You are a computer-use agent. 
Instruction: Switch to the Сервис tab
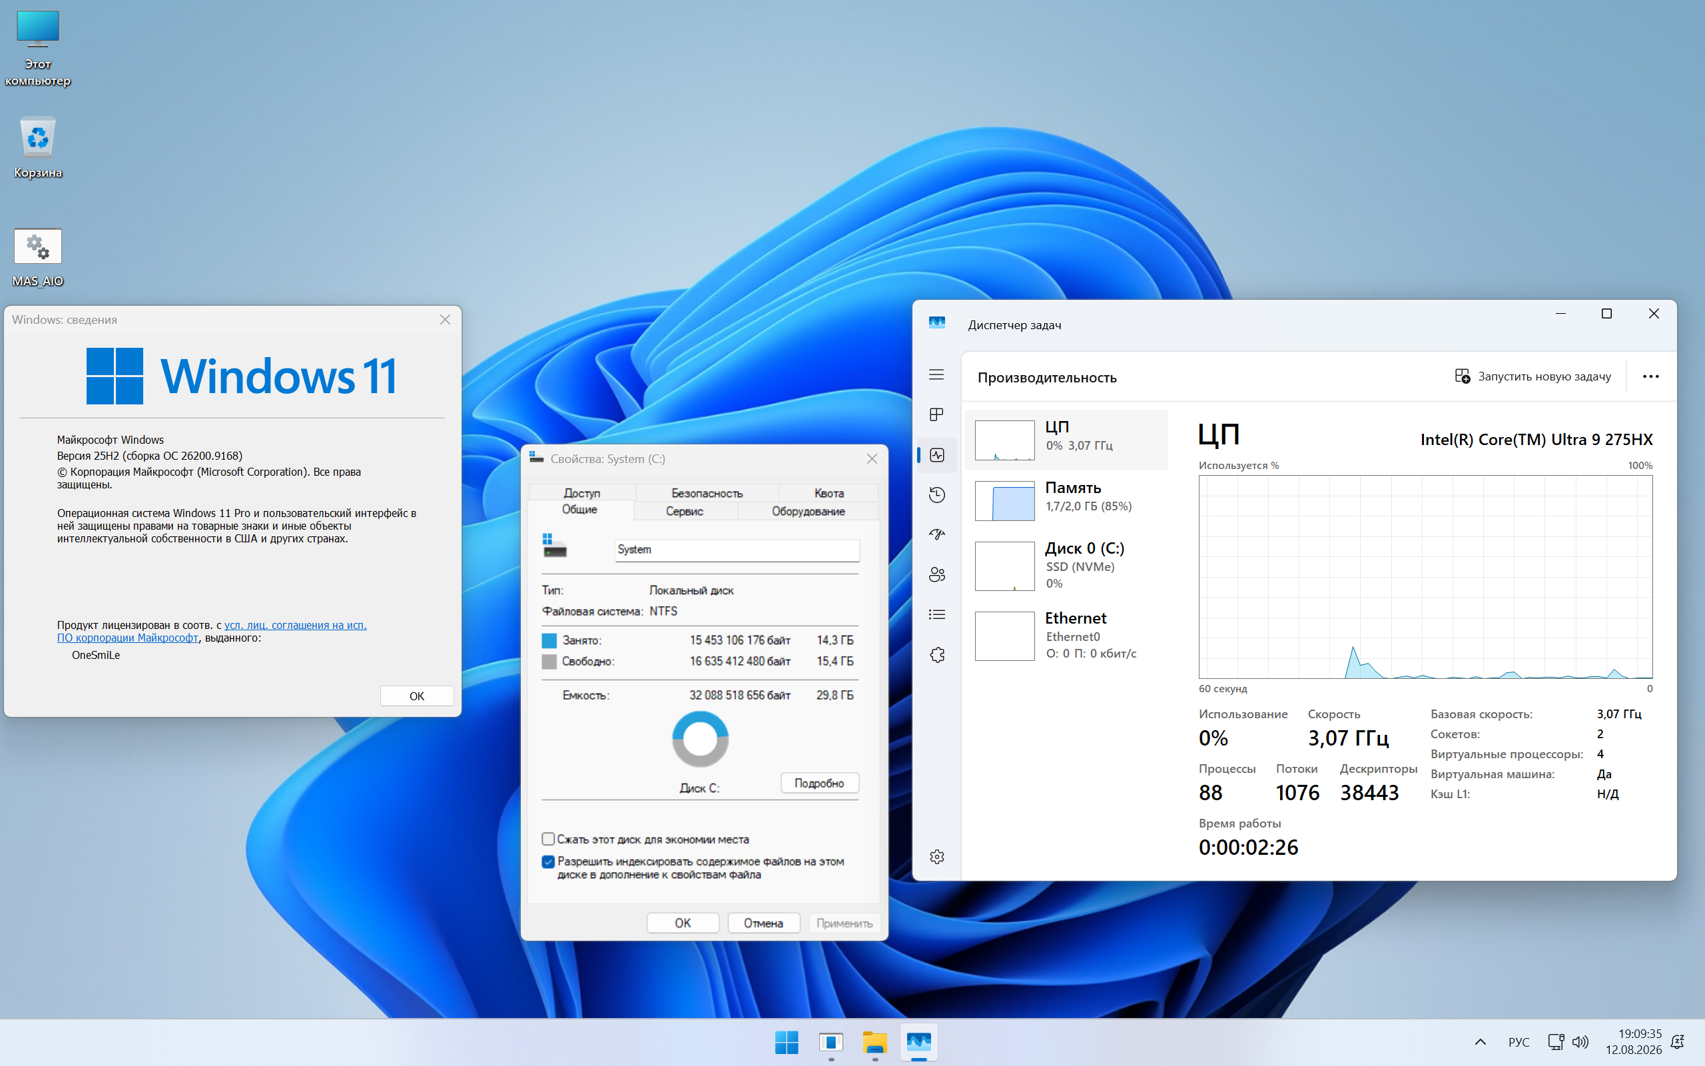685,511
